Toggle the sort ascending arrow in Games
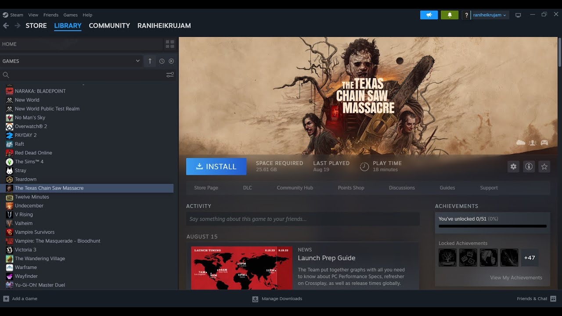Viewport: 562px width, 316px height. coord(150,61)
